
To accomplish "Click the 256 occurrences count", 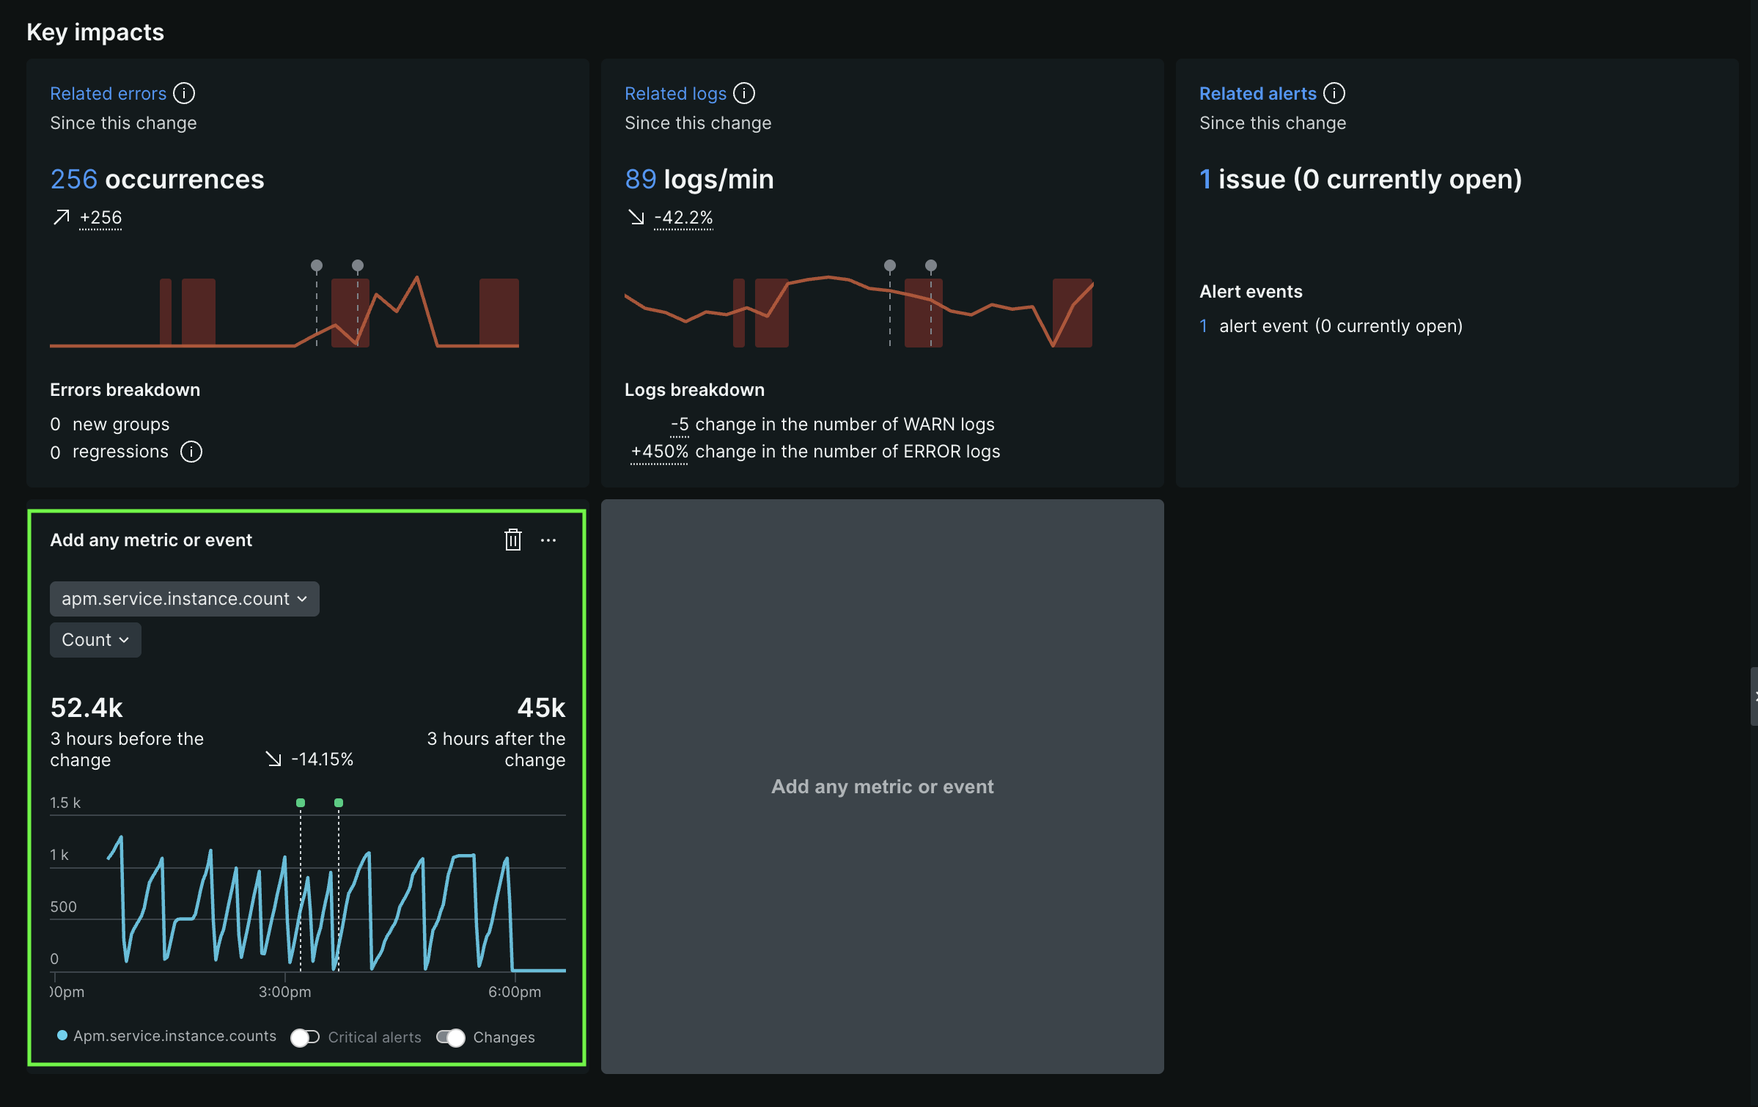I will click(x=73, y=179).
